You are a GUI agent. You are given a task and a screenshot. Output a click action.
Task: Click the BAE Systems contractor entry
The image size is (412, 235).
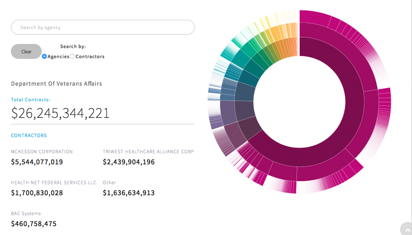26,213
